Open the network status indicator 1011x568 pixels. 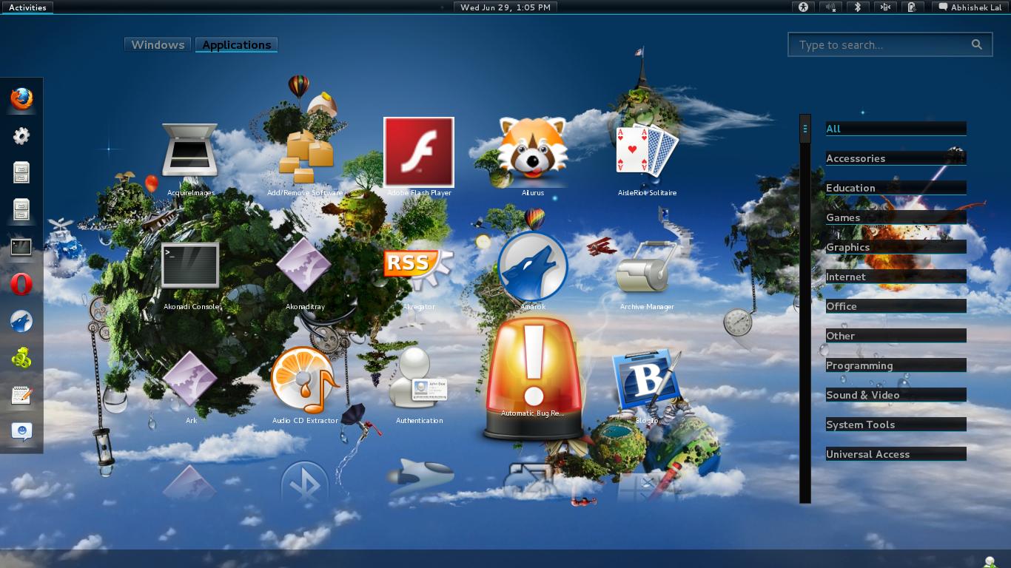coord(884,7)
